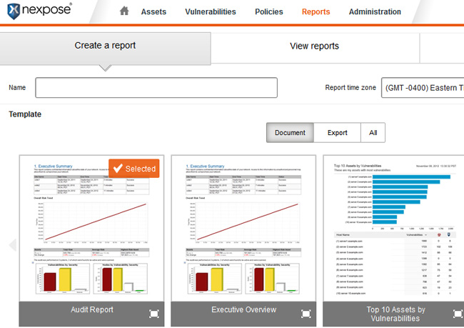
Task: Click the Nexpose logo
Action: 39,11
